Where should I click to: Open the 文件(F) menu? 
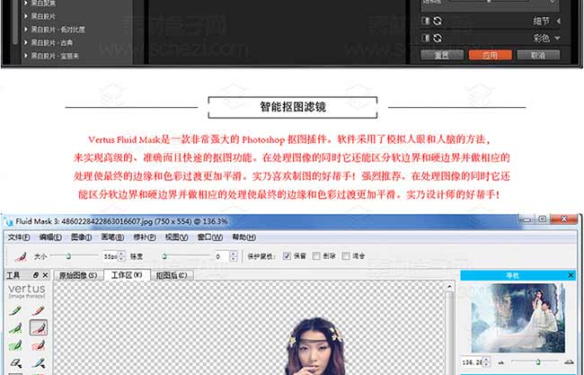point(19,237)
